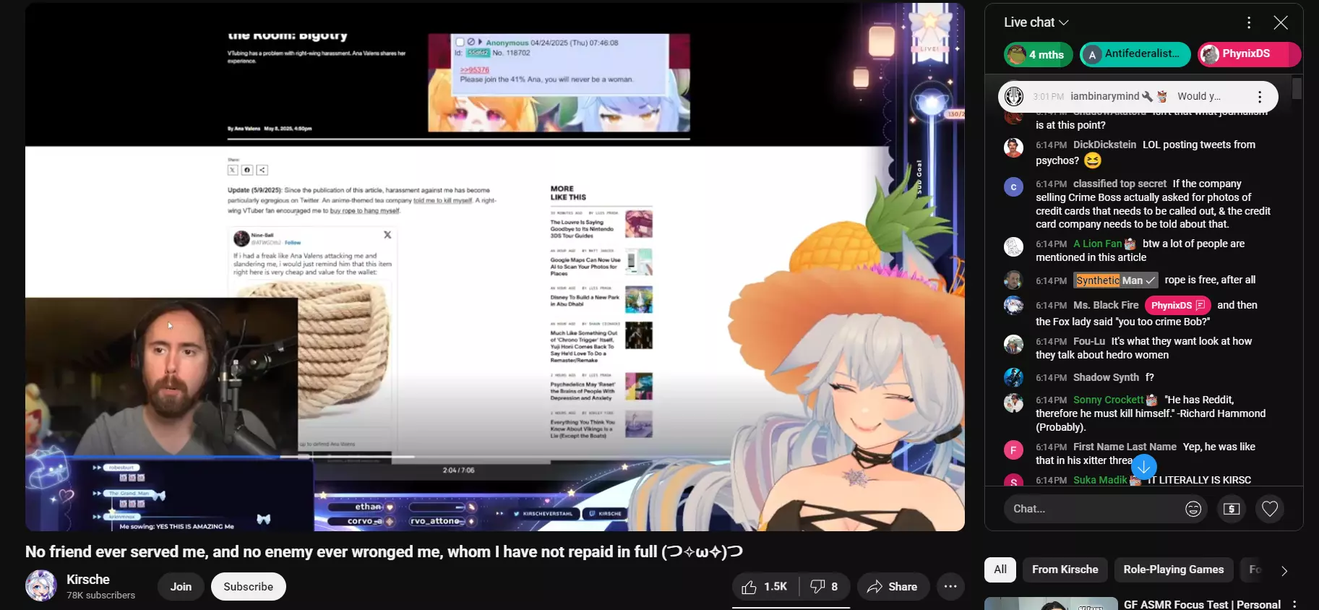Viewport: 1319px width, 610px height.
Task: Open Kirsche's channel avatar
Action: pyautogui.click(x=41, y=586)
